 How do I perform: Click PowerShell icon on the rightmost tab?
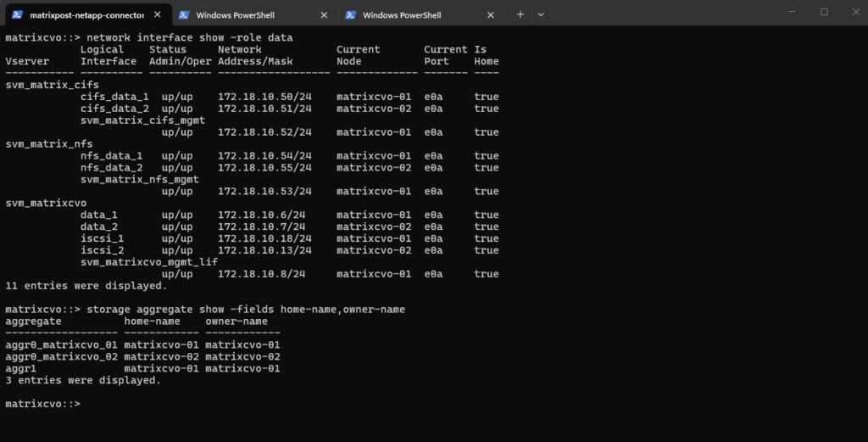[349, 14]
